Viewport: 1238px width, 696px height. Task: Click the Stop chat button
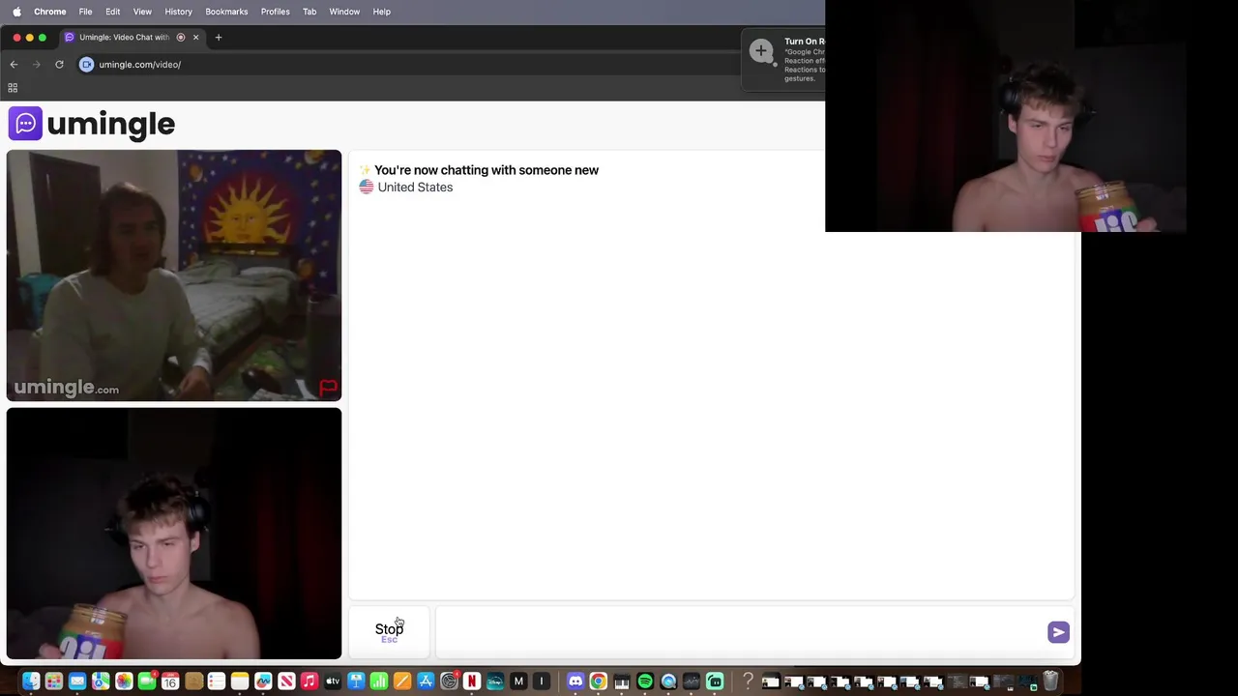pyautogui.click(x=389, y=631)
